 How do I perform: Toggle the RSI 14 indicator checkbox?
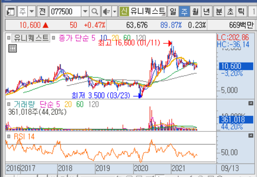pyautogui.click(x=8, y=136)
